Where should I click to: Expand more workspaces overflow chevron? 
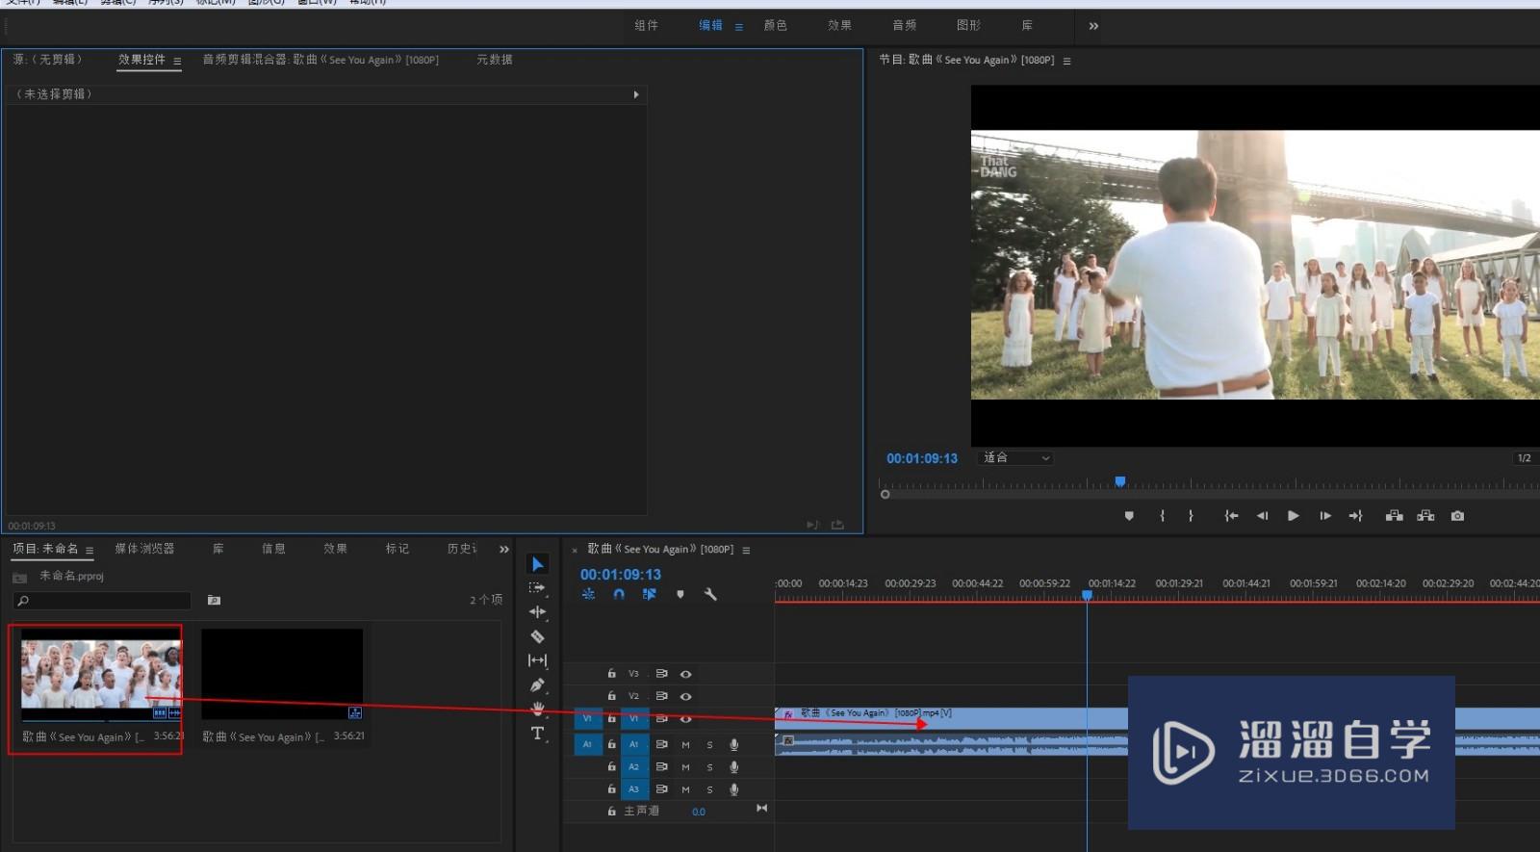[1093, 26]
